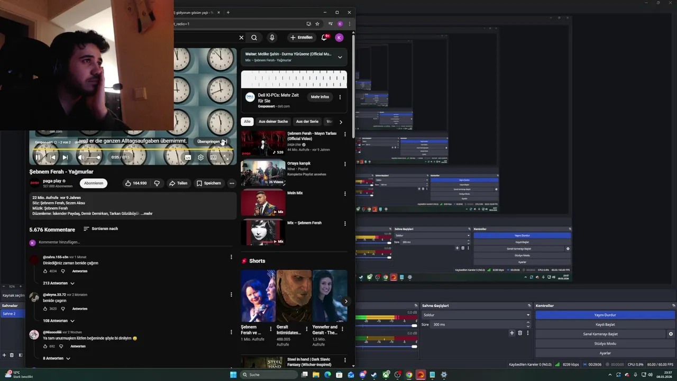Open options for Mix – Şebnem Ferah

(345, 223)
